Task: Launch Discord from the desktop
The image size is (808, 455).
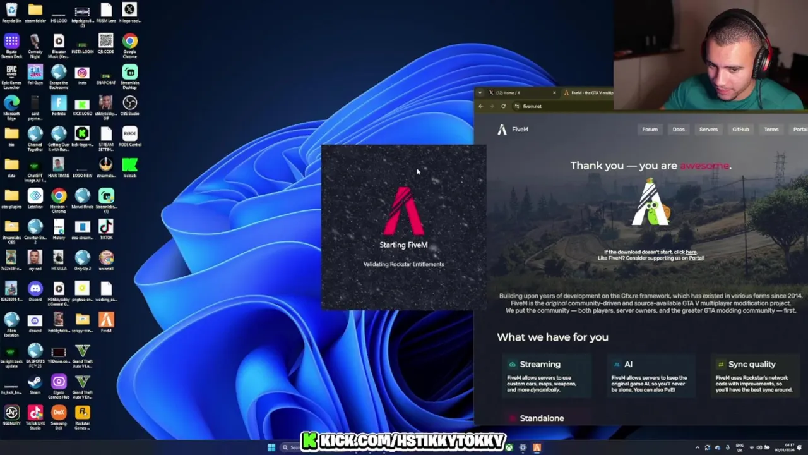Action: (35, 292)
